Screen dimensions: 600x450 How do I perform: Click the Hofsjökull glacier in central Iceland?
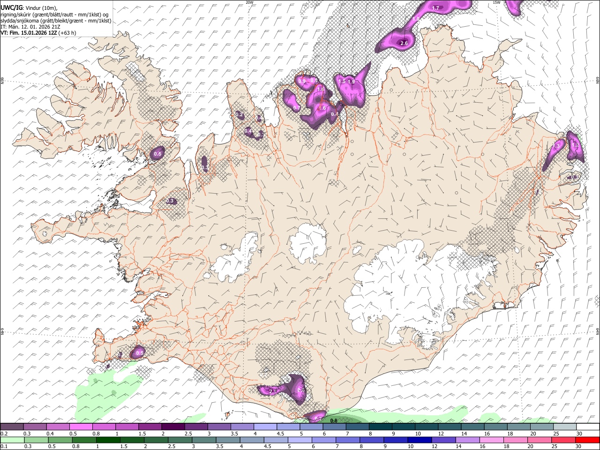click(x=308, y=243)
